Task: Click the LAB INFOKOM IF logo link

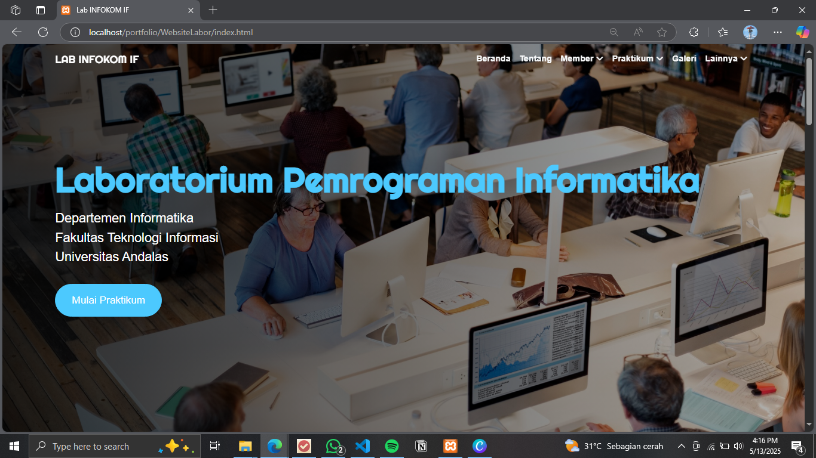Action: coord(97,59)
